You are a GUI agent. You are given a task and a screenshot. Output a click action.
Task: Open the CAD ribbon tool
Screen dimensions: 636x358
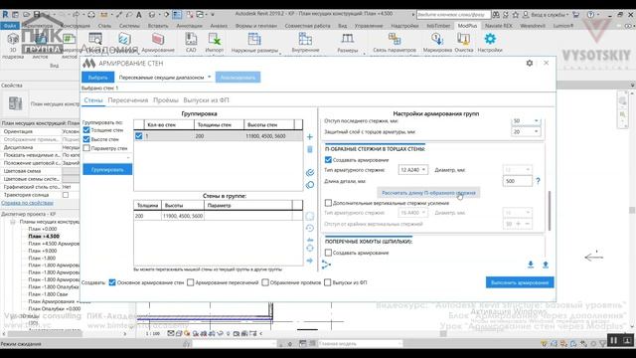tap(191, 43)
